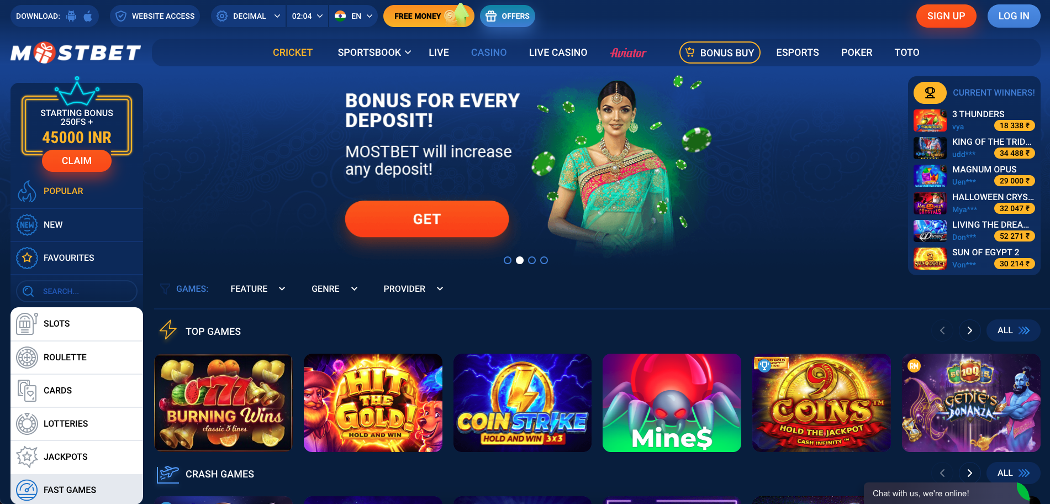Viewport: 1050px width, 504px height.
Task: Open Favourites star section
Action: (x=77, y=258)
